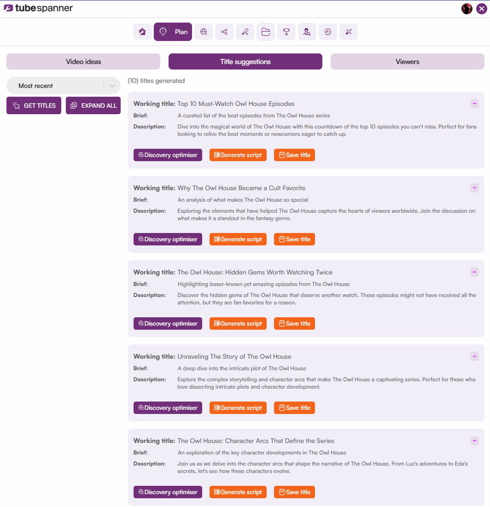The image size is (490, 507).
Task: Click brief 'Highlighting lesser-known yet amazing episodes'
Action: tap(263, 284)
